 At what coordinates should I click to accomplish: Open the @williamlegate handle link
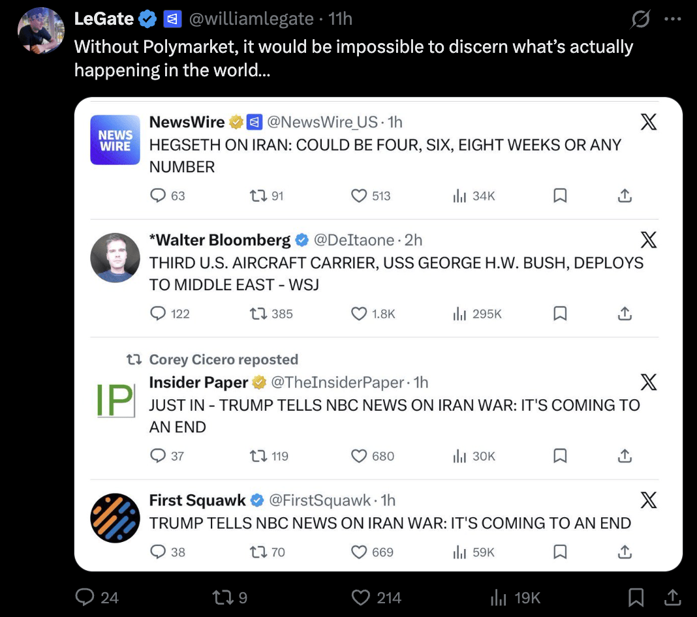pyautogui.click(x=251, y=20)
